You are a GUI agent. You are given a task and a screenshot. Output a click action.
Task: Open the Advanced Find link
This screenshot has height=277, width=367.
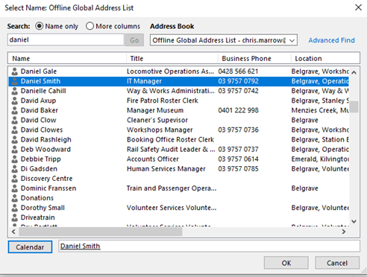pos(331,40)
